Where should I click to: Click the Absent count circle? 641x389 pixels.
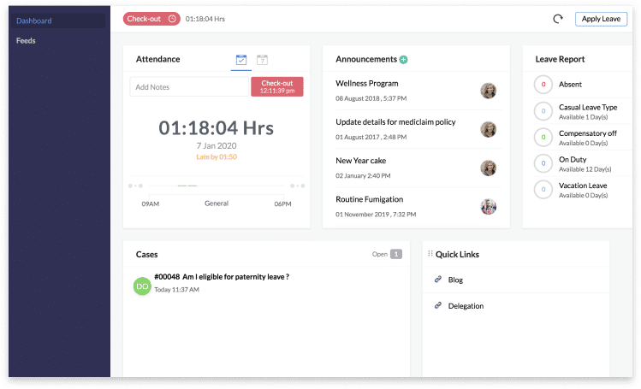point(543,85)
